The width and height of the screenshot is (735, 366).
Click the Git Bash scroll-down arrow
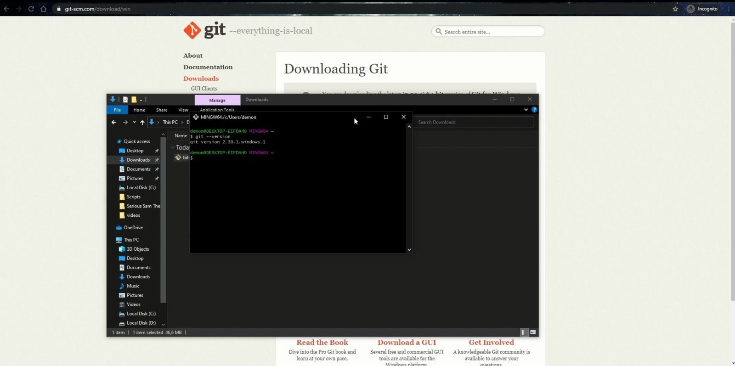click(409, 250)
